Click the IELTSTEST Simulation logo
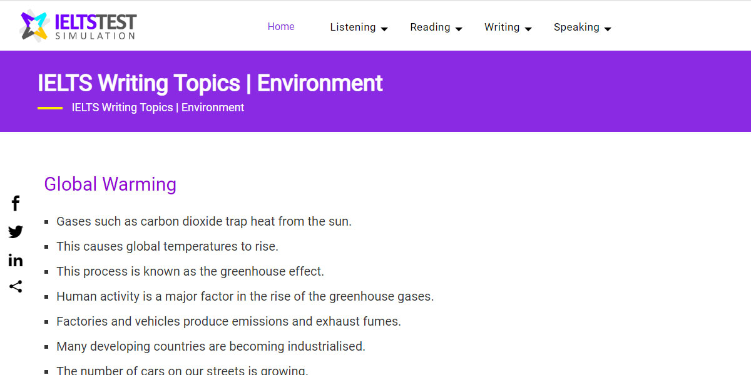The height and width of the screenshot is (375, 751). pos(77,25)
